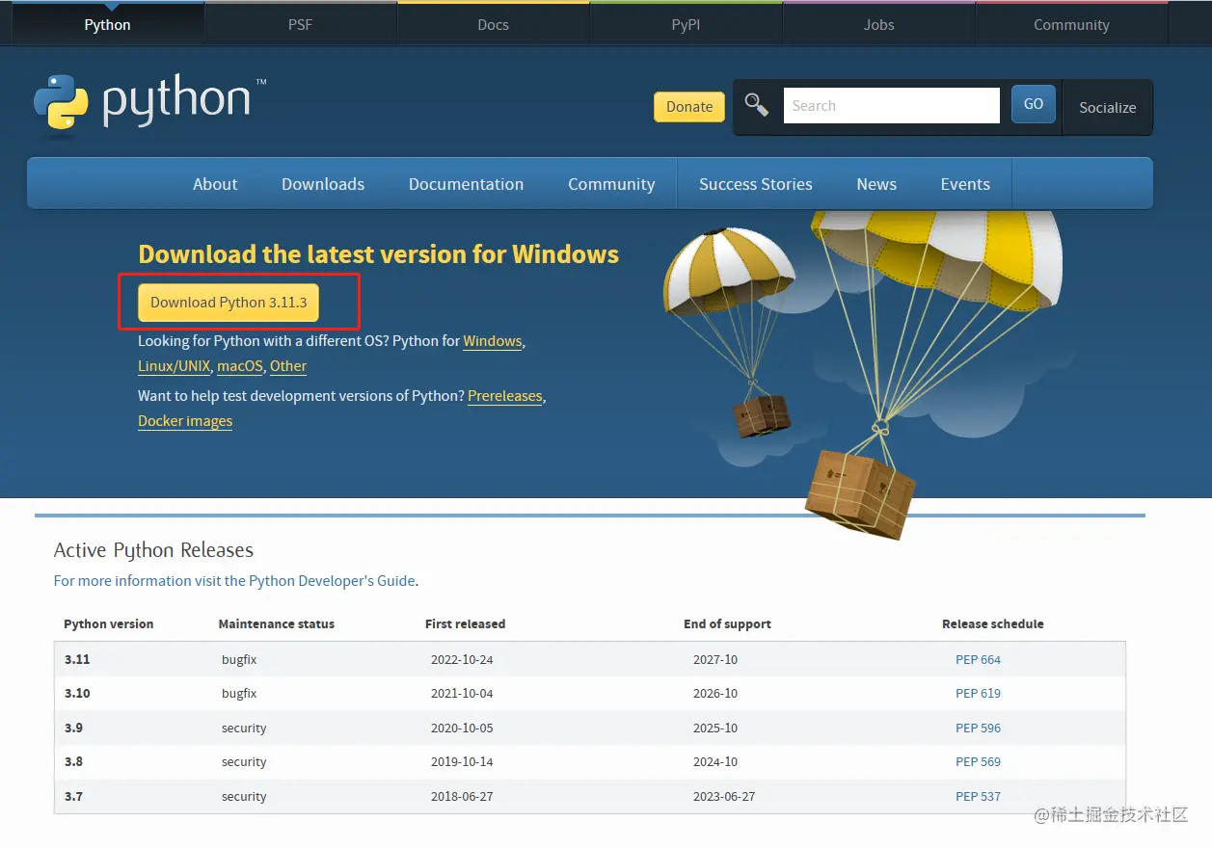Open the Socialize menu
1212x848 pixels.
pyautogui.click(x=1107, y=108)
